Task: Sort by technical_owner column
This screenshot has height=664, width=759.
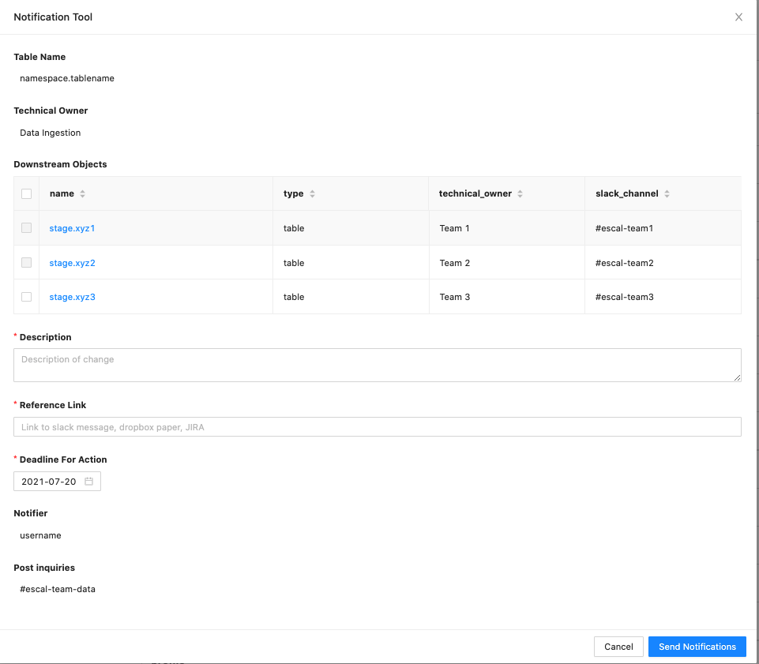Action: pyautogui.click(x=520, y=194)
